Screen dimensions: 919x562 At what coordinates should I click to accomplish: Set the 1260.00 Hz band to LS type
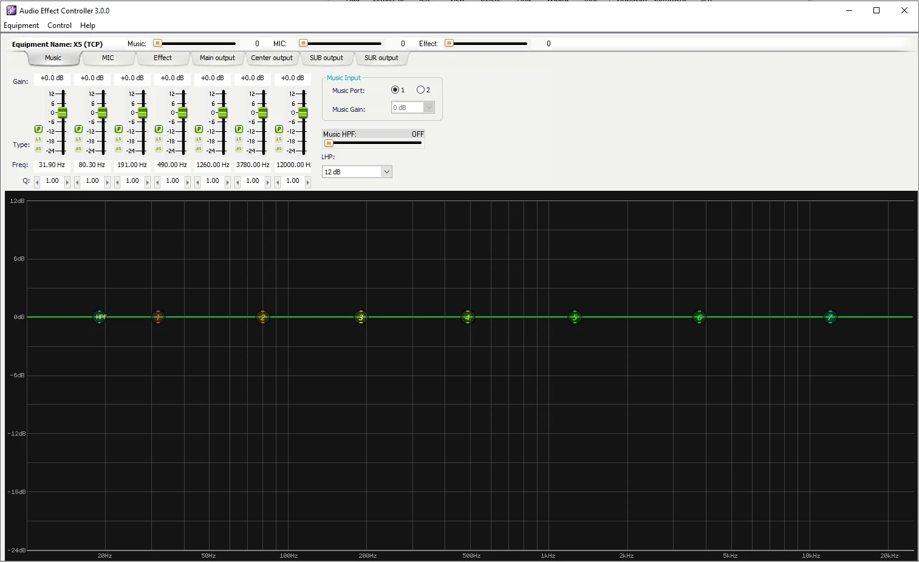pos(199,139)
